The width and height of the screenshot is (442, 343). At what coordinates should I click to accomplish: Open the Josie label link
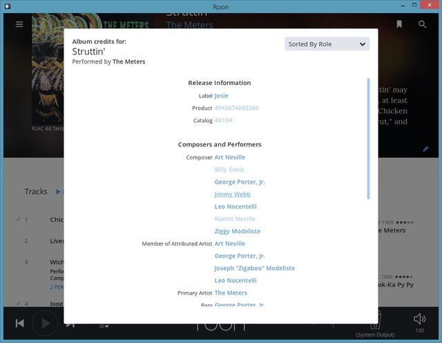[221, 96]
